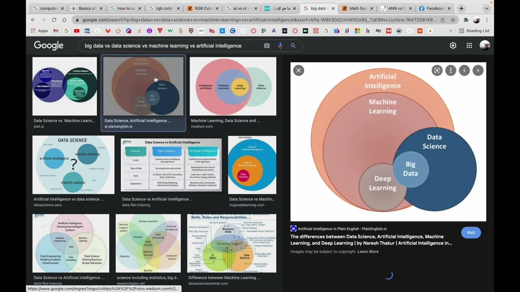This screenshot has height=292, width=520.
Task: Click the share icon in address bar
Action: pyautogui.click(x=442, y=20)
